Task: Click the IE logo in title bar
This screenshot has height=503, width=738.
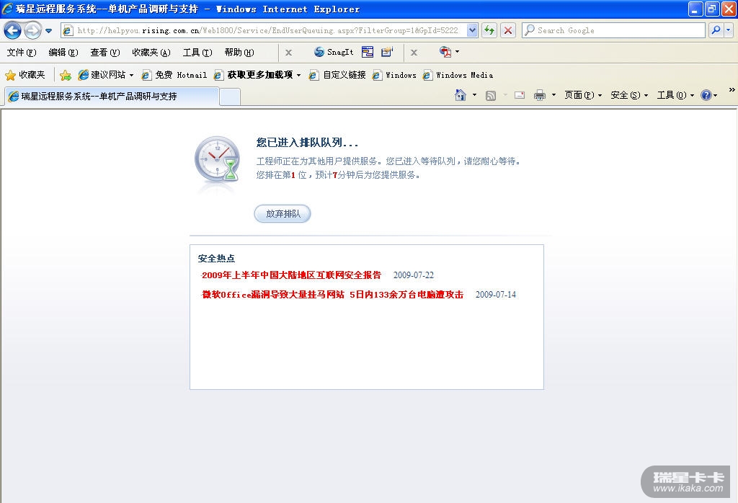Action: coord(7,9)
